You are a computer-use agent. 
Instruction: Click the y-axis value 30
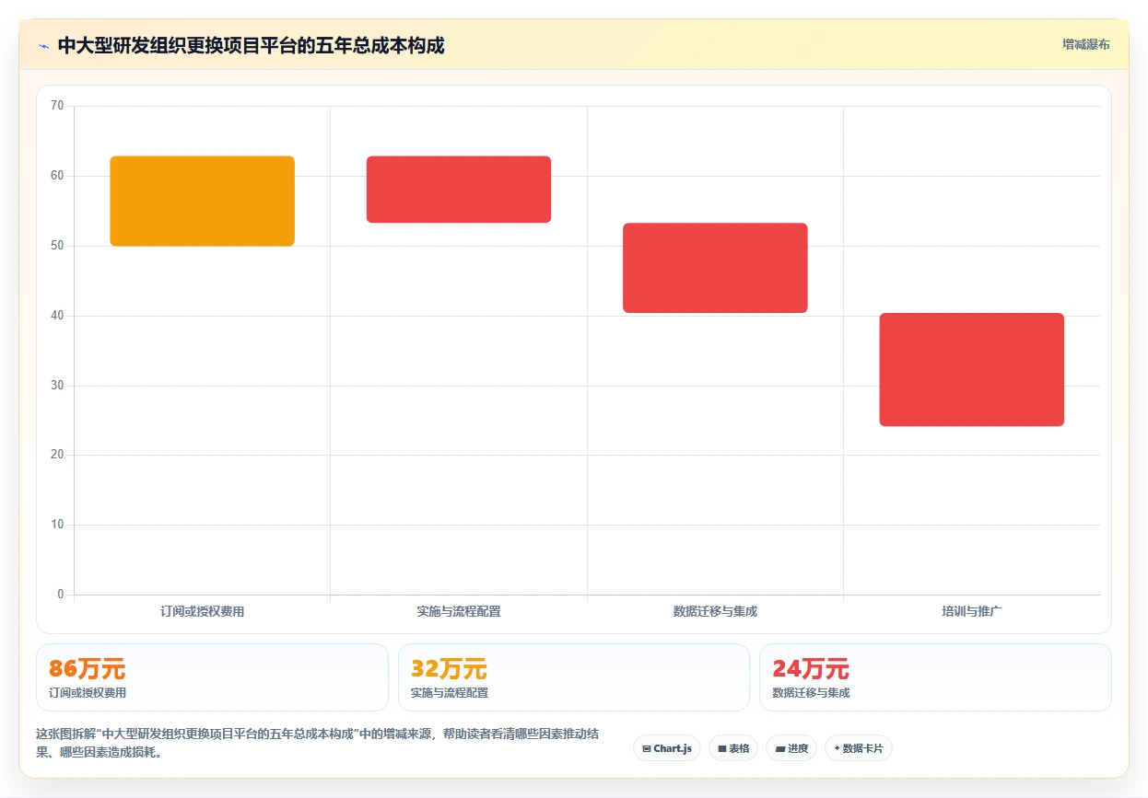pyautogui.click(x=57, y=386)
